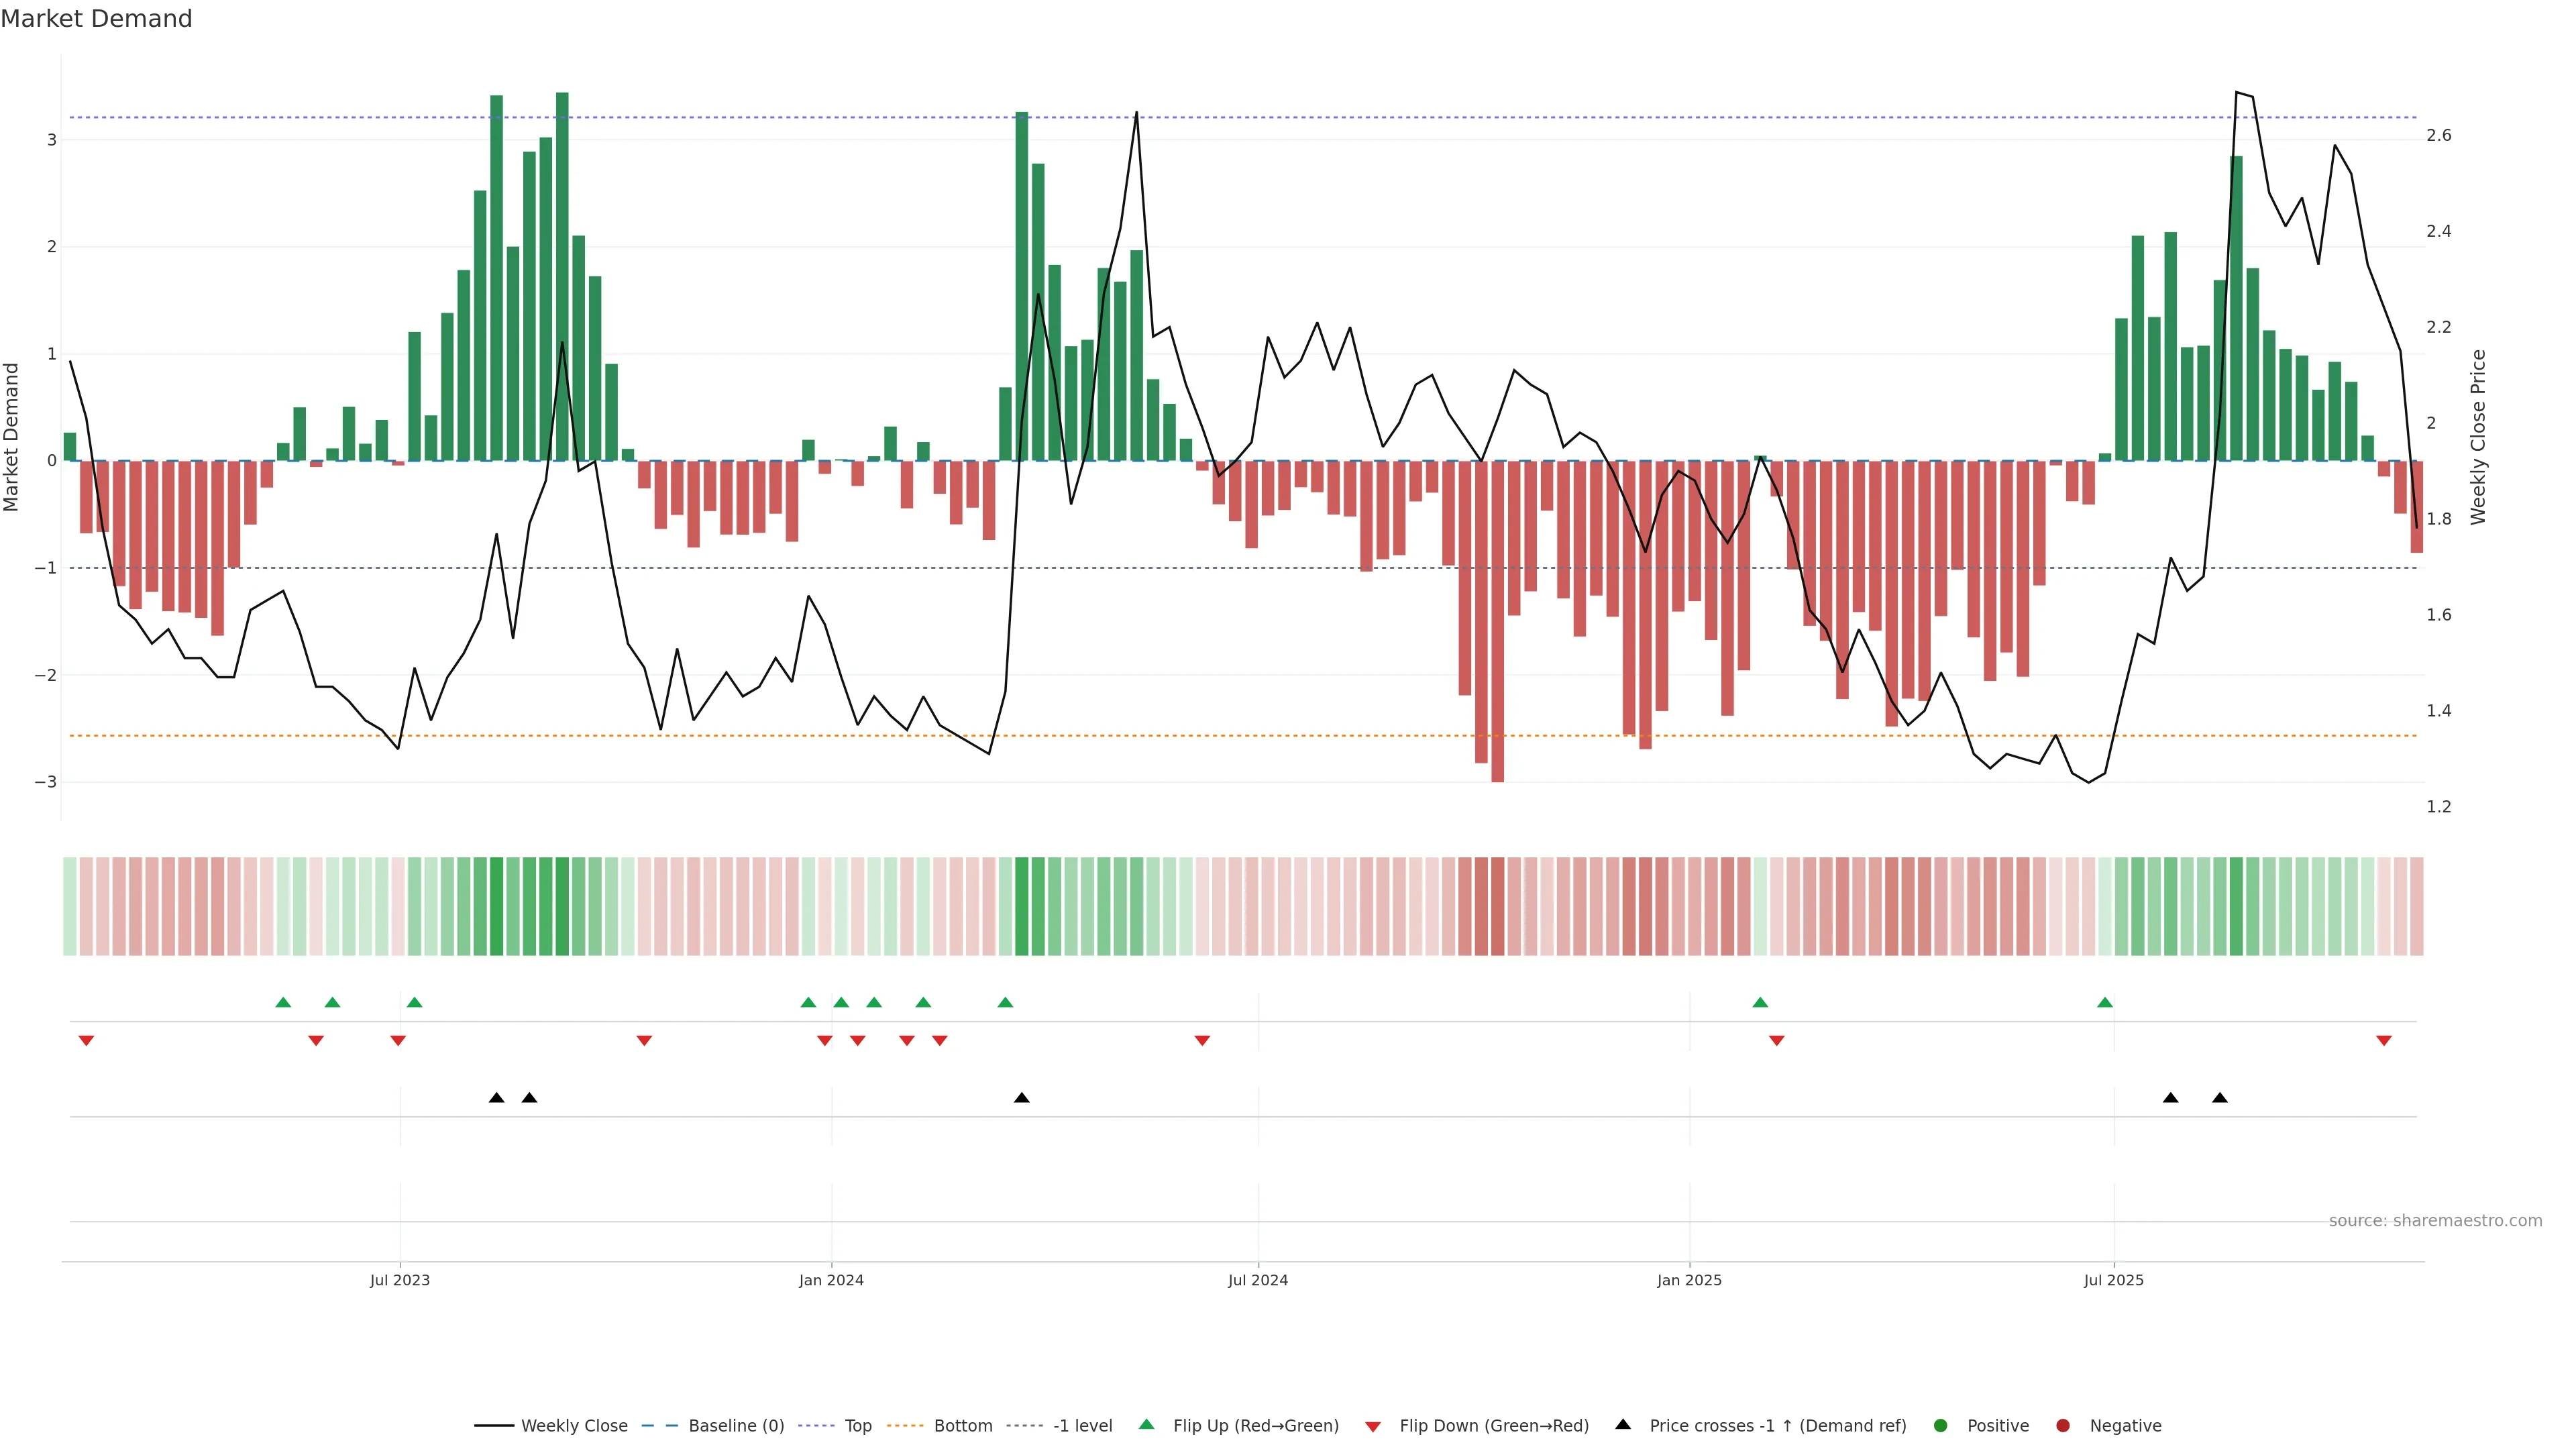This screenshot has width=2576, height=1449.
Task: Click black Price crosses -1 legend triangle
Action: point(1623,1425)
